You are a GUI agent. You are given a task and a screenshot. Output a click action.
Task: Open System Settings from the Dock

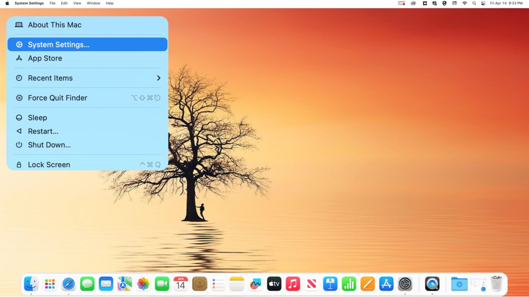(405, 284)
